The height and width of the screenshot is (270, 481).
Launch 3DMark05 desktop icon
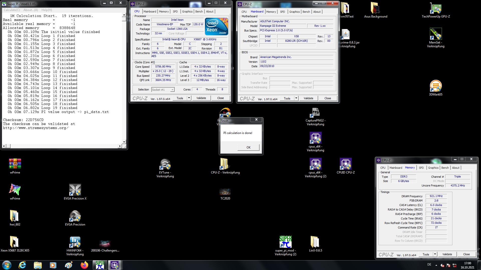point(436,87)
